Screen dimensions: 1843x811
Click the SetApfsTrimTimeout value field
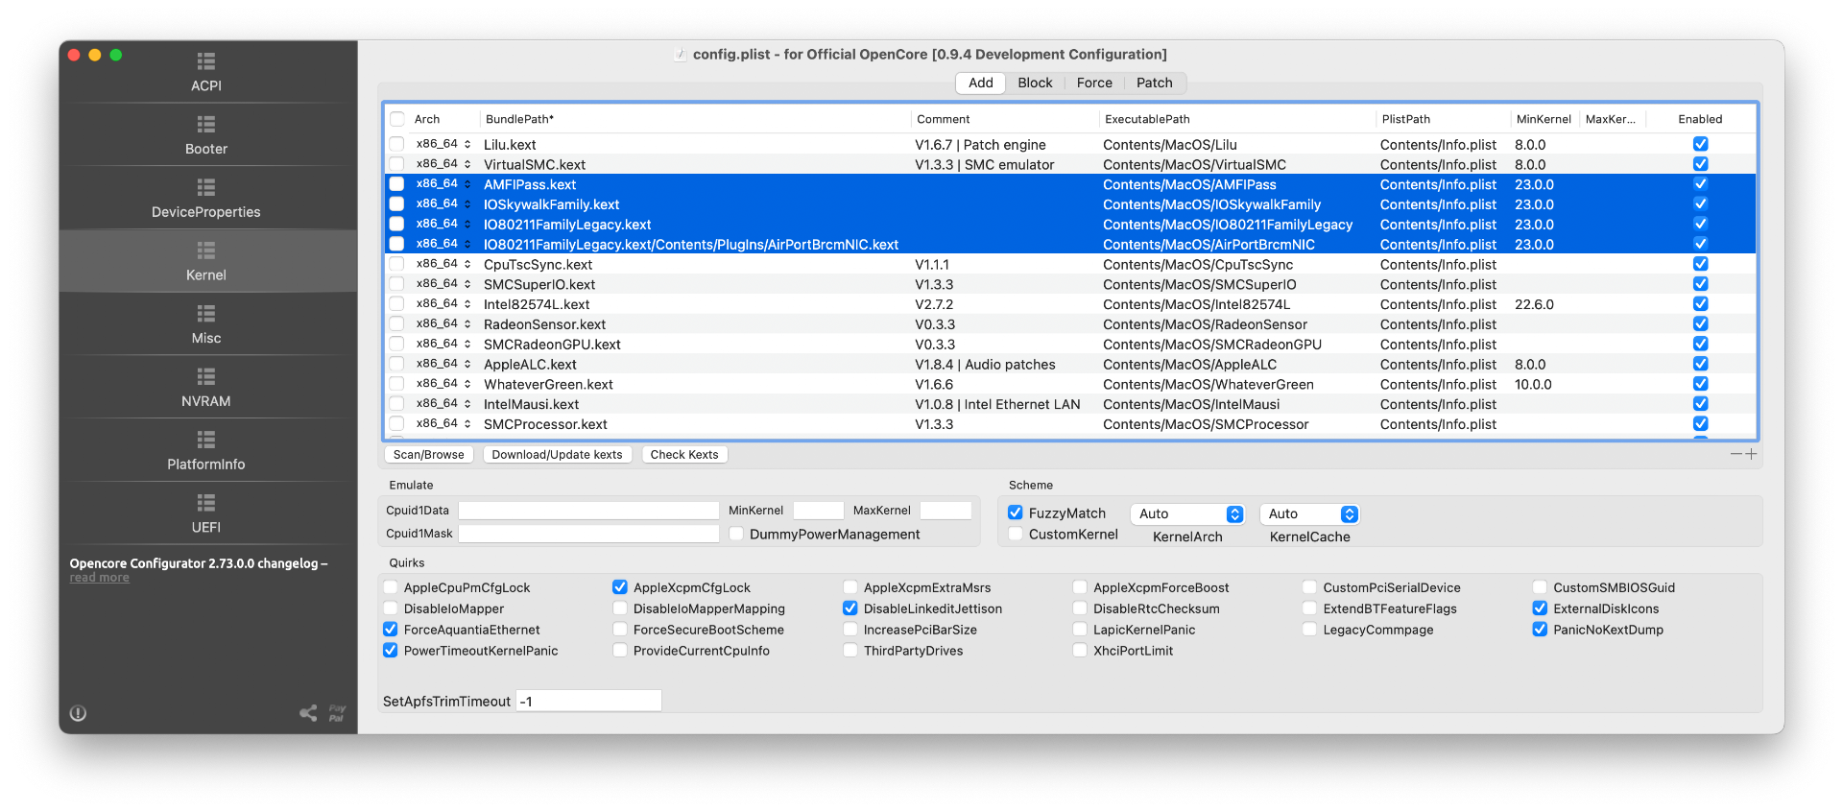pyautogui.click(x=588, y=702)
